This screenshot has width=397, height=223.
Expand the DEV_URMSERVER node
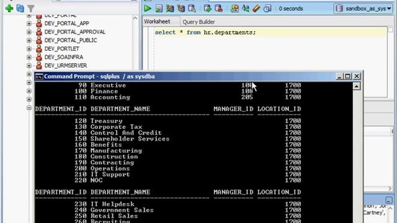(x=29, y=66)
